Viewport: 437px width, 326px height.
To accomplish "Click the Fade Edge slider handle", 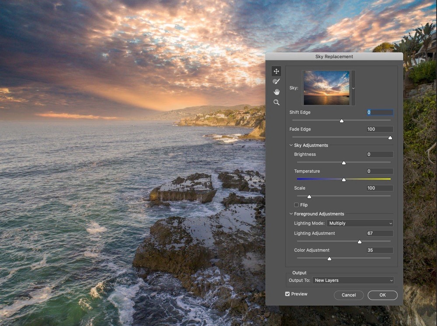I will pos(390,137).
